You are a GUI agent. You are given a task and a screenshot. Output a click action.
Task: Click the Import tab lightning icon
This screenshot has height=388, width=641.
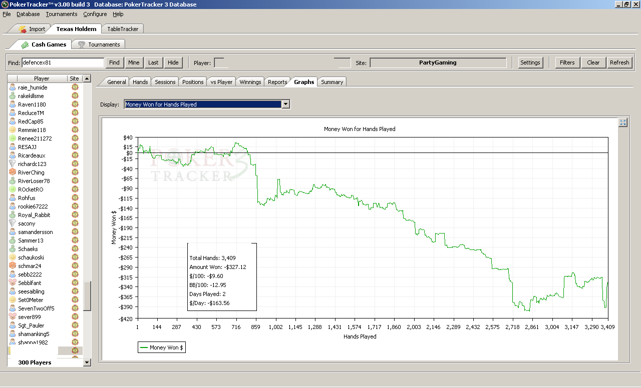click(22, 29)
